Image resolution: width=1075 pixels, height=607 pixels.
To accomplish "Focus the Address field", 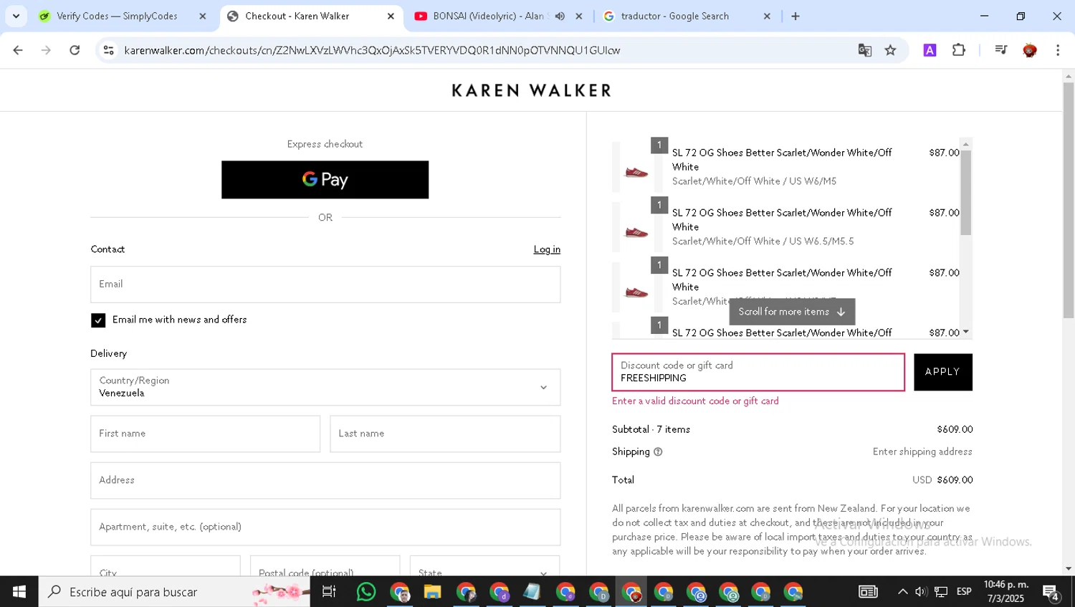I will (325, 480).
